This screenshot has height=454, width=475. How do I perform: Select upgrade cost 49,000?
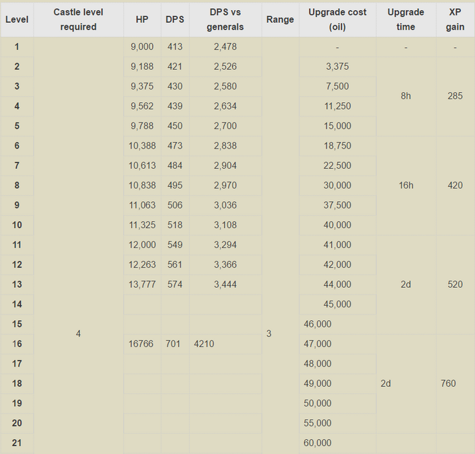click(318, 384)
